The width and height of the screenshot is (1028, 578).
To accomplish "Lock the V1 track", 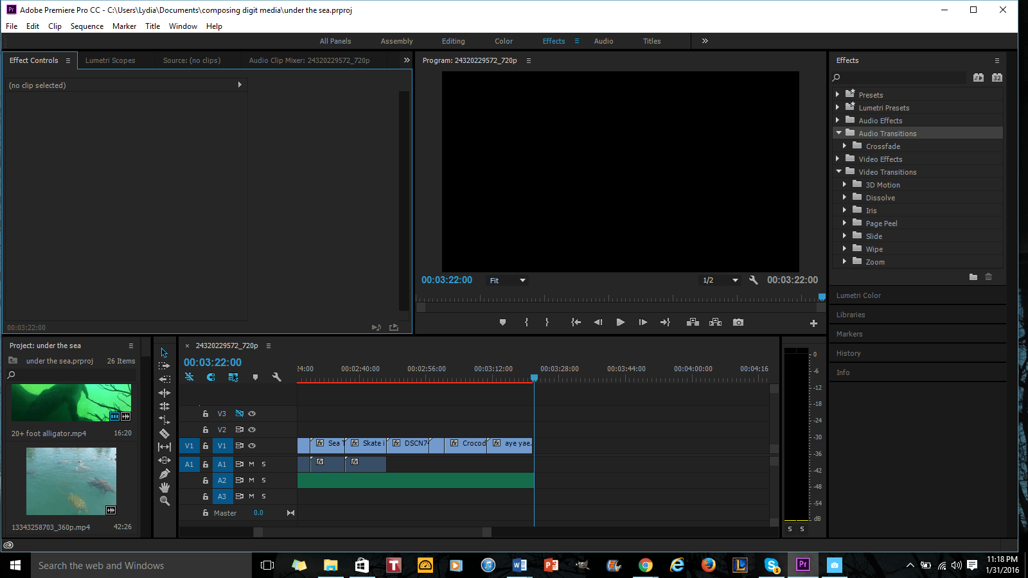I will click(206, 446).
